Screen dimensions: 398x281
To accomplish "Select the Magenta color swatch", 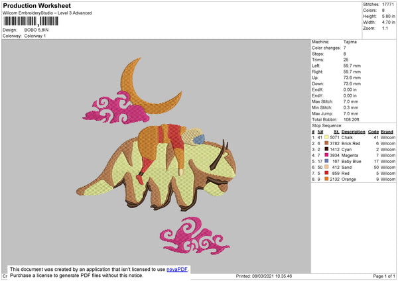I will pyautogui.click(x=326, y=155).
